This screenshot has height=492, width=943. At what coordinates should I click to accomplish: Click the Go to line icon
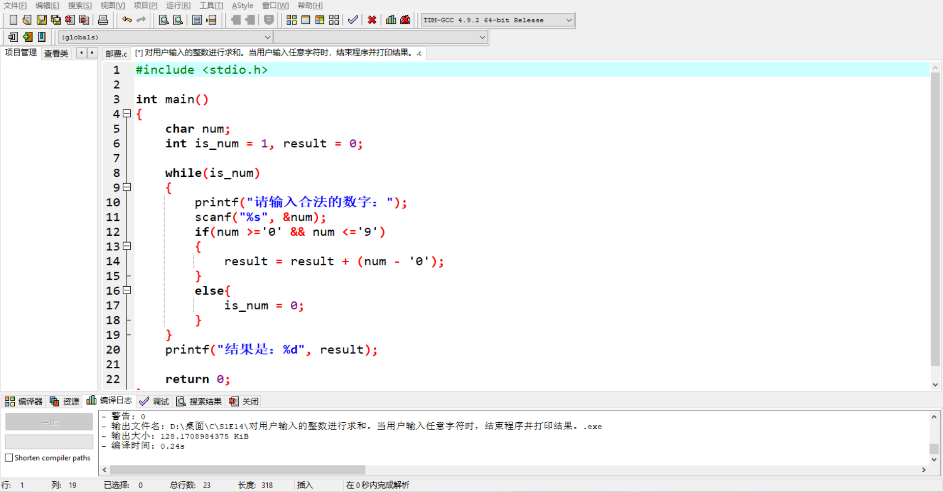click(x=211, y=20)
